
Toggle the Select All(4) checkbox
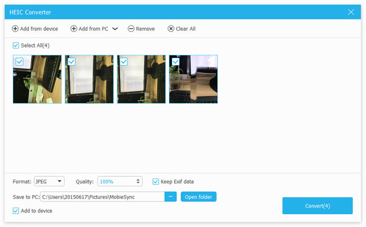(16, 46)
